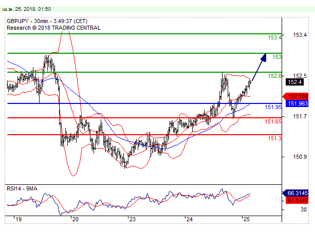Click the blue price tag 151.963
Viewport: 315px width, 233px height.
[297, 103]
